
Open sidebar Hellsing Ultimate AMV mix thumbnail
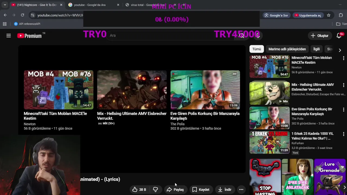pos(269,93)
